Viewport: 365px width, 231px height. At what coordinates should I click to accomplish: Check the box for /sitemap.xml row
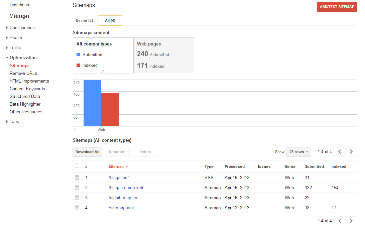click(x=77, y=208)
